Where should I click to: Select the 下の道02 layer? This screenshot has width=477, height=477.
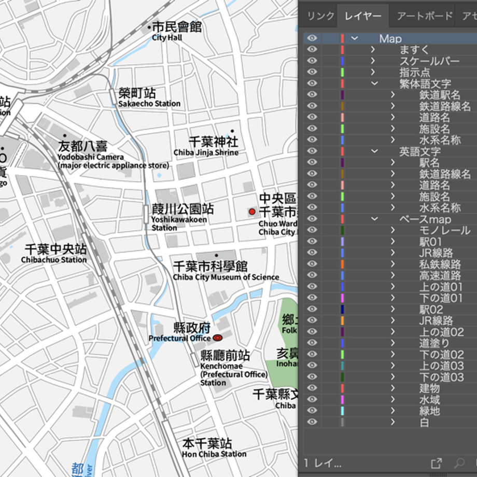(442, 355)
